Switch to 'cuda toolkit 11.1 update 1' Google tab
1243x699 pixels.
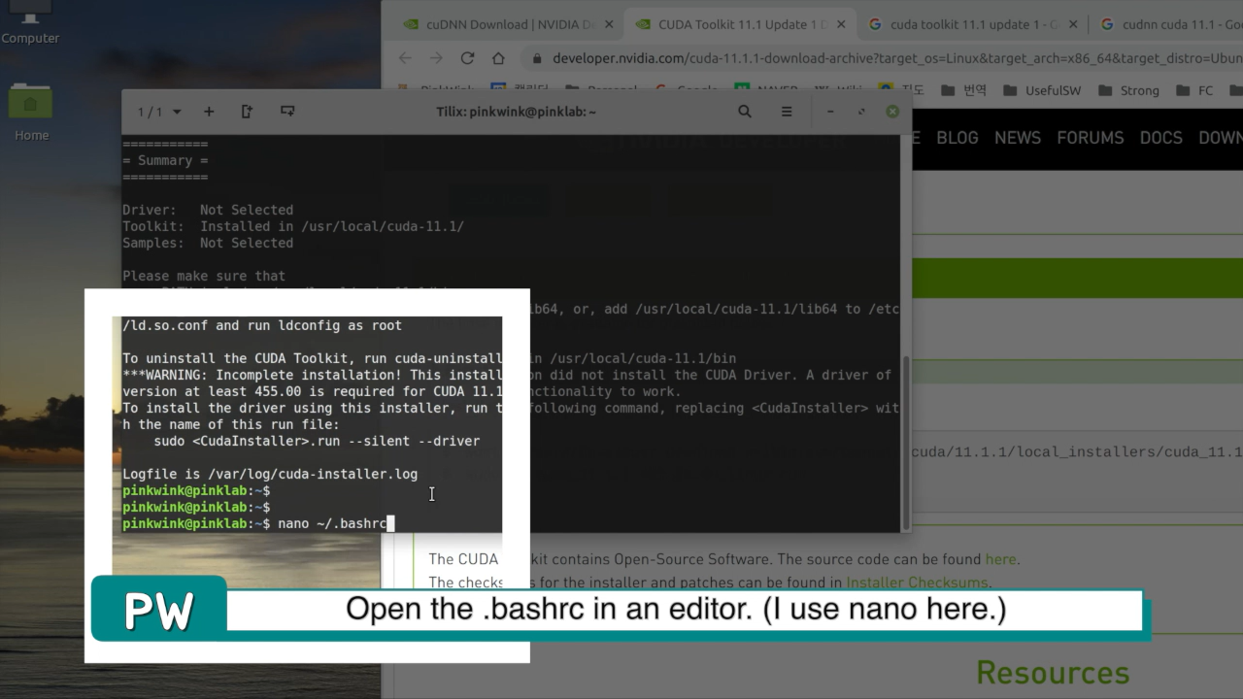click(x=972, y=25)
